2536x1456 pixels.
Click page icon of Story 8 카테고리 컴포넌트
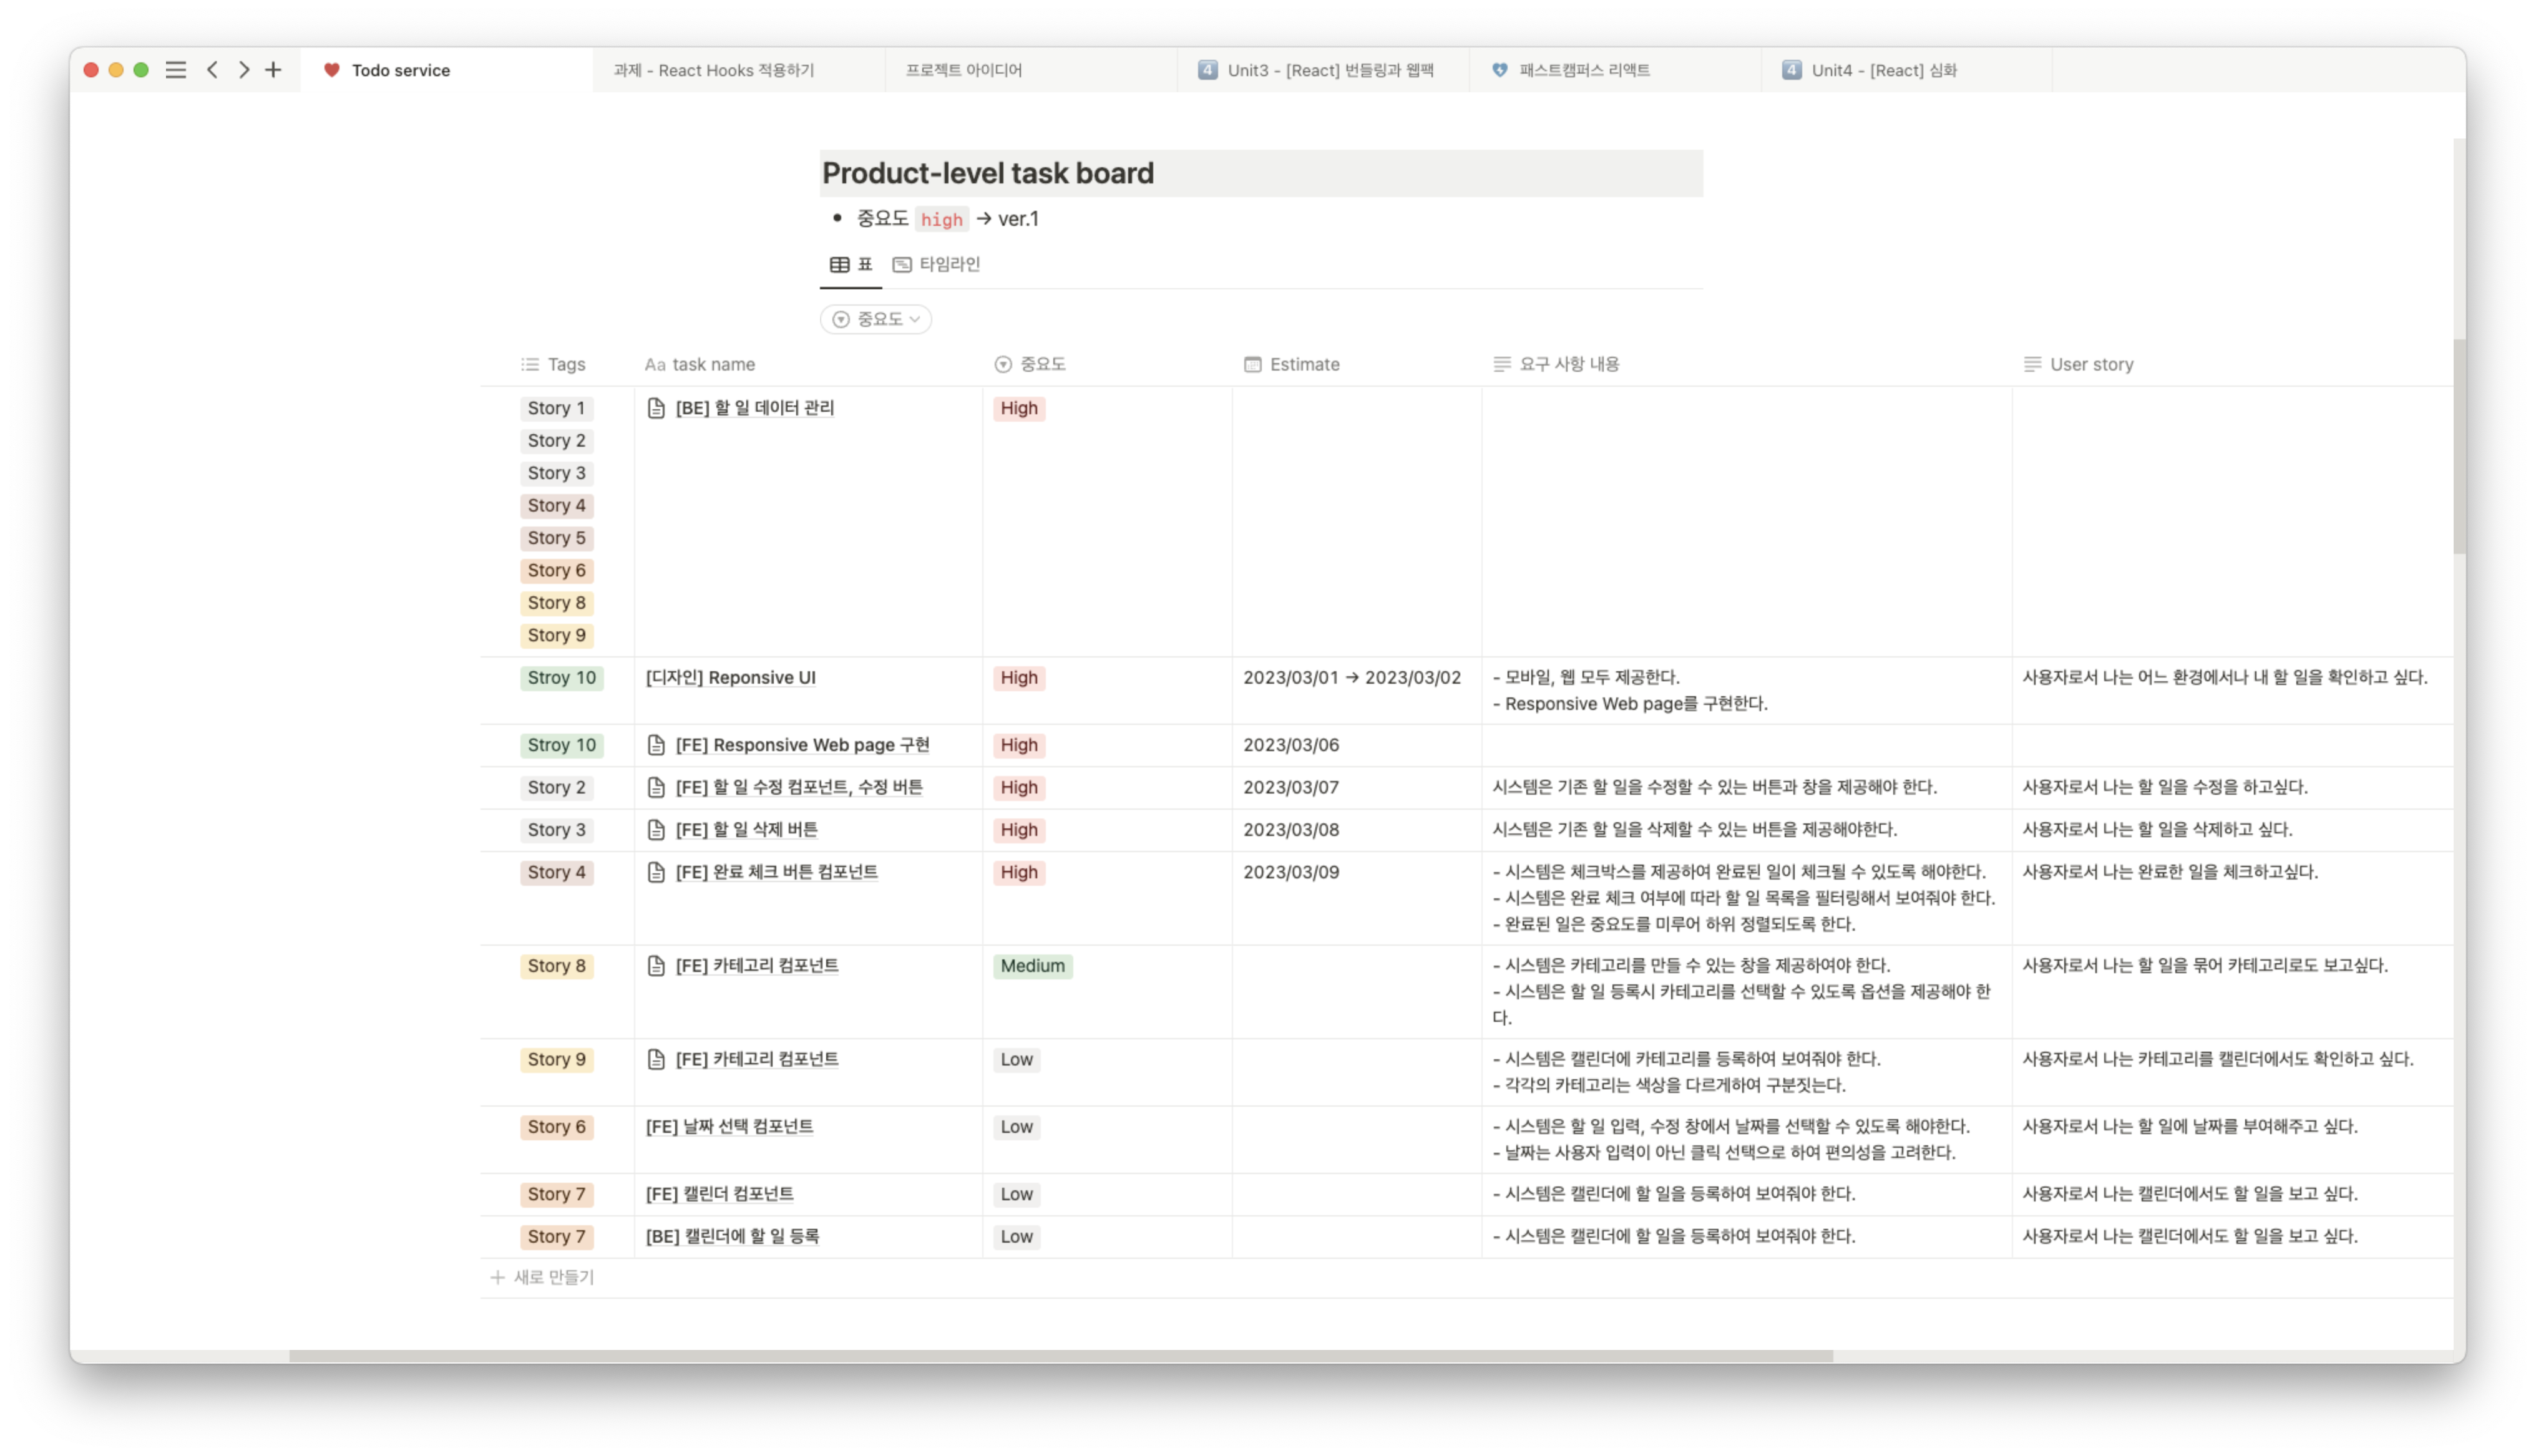656,966
